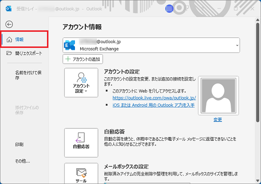Open the 開く/エクスポート menu item

coord(24,53)
